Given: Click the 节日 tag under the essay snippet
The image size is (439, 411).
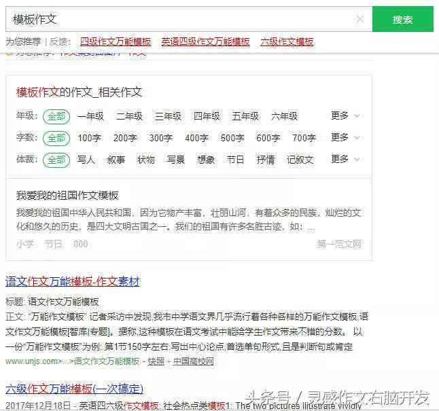Looking at the screenshot, I should point(53,244).
